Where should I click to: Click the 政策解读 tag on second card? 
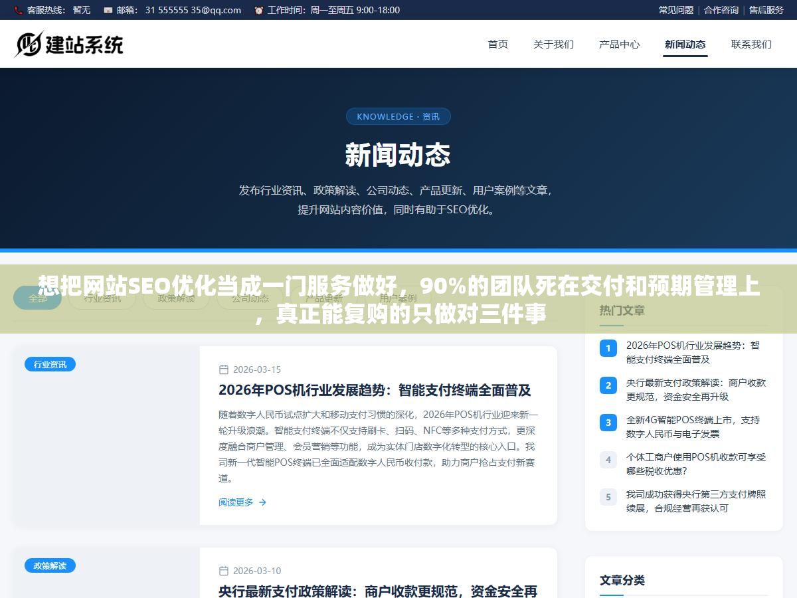50,565
